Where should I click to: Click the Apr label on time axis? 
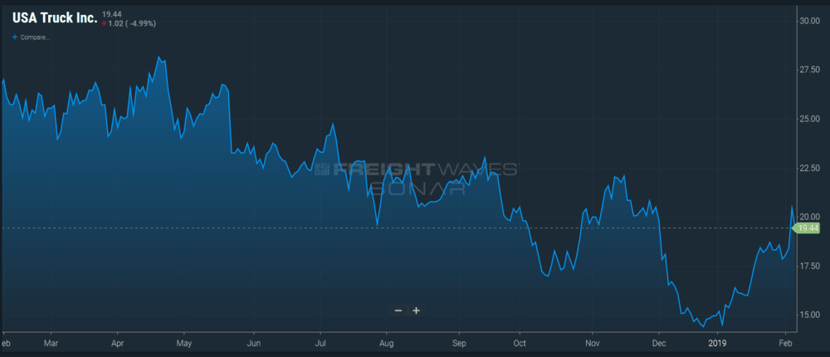(x=118, y=343)
